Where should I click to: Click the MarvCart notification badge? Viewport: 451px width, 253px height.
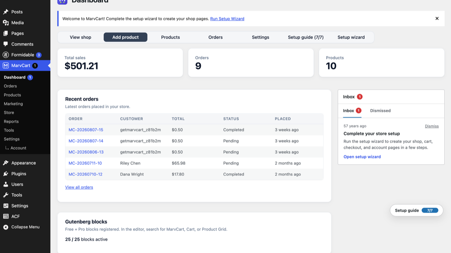tap(35, 66)
